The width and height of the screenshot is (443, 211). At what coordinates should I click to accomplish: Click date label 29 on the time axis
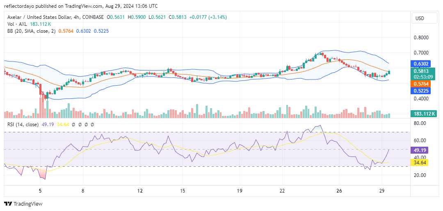(x=382, y=191)
